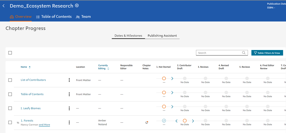
Task: Click the back arrow beside project title
Action: [x=4, y=6]
